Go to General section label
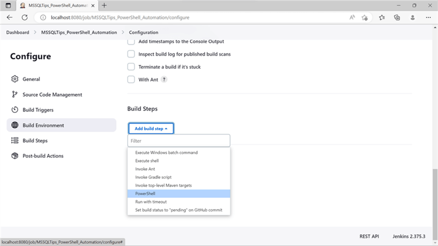 (31, 79)
